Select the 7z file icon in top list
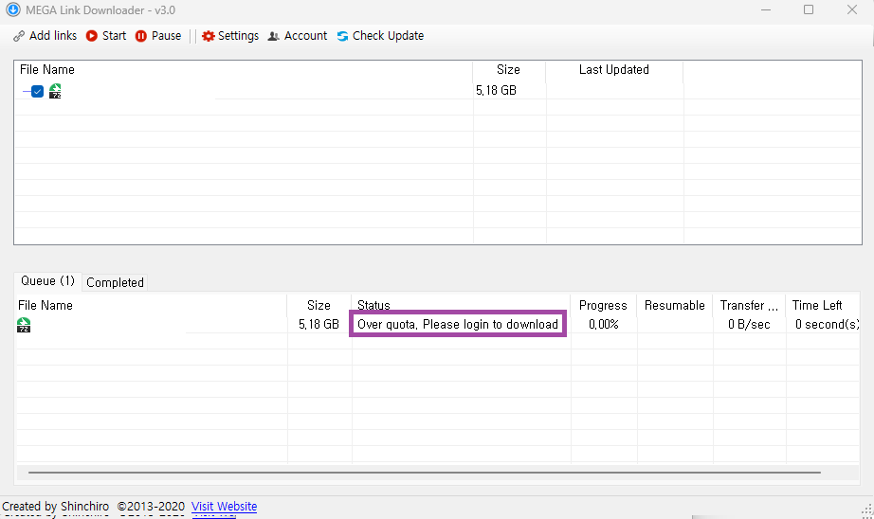Viewport: 874px width, 519px height. 55,91
